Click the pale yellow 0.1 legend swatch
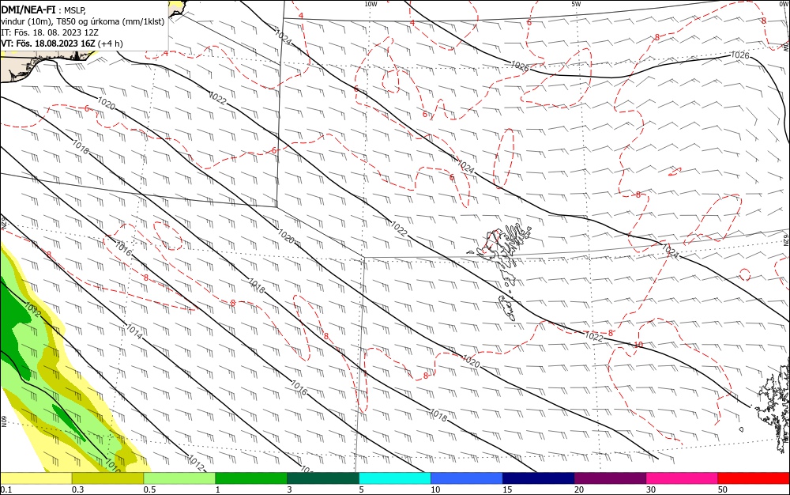The image size is (790, 495). point(36,478)
